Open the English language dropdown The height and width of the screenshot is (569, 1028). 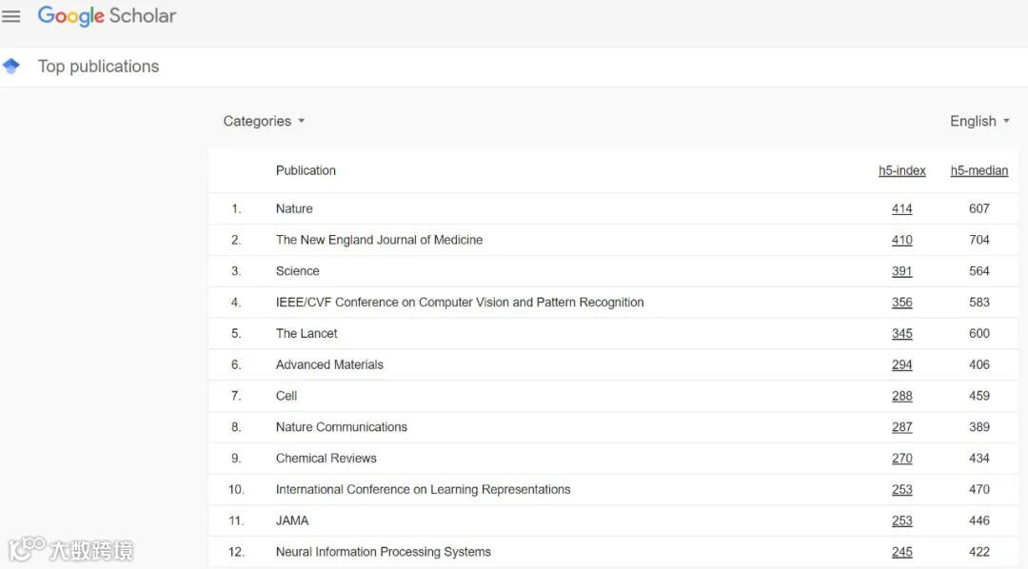(979, 121)
